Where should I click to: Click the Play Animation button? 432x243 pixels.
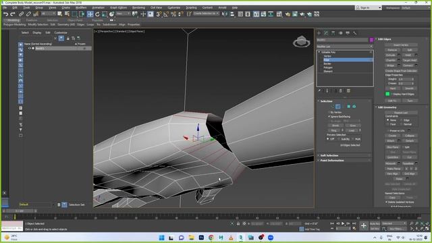point(343,223)
